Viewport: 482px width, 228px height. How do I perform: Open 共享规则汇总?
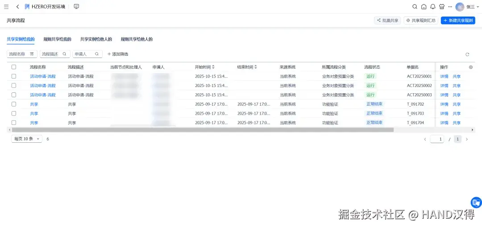(421, 20)
